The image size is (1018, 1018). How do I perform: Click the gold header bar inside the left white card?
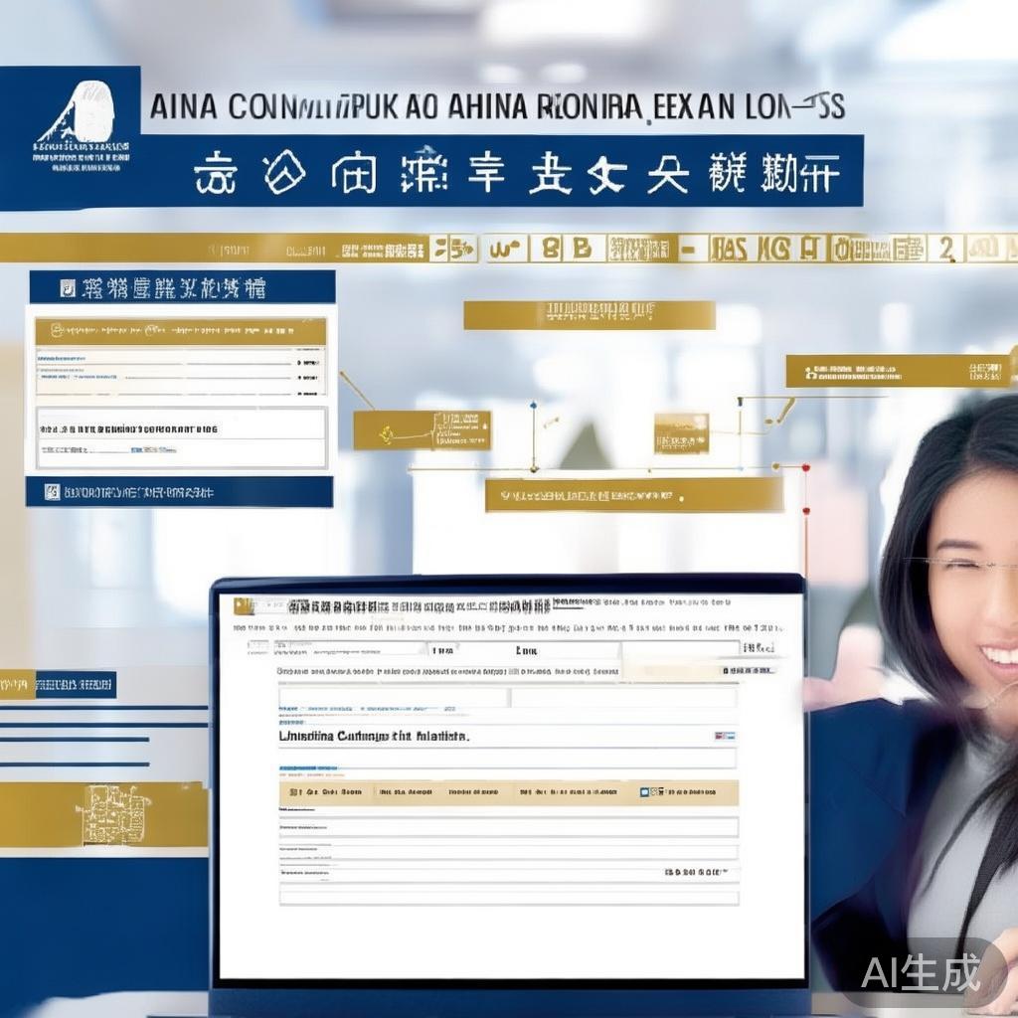pos(181,332)
